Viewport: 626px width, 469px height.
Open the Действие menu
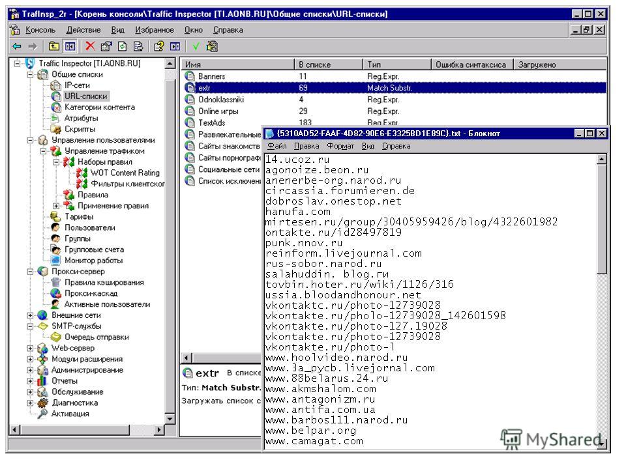click(x=83, y=30)
